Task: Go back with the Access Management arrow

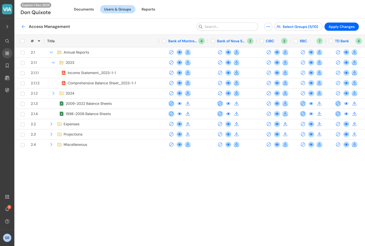Action: coord(23,27)
